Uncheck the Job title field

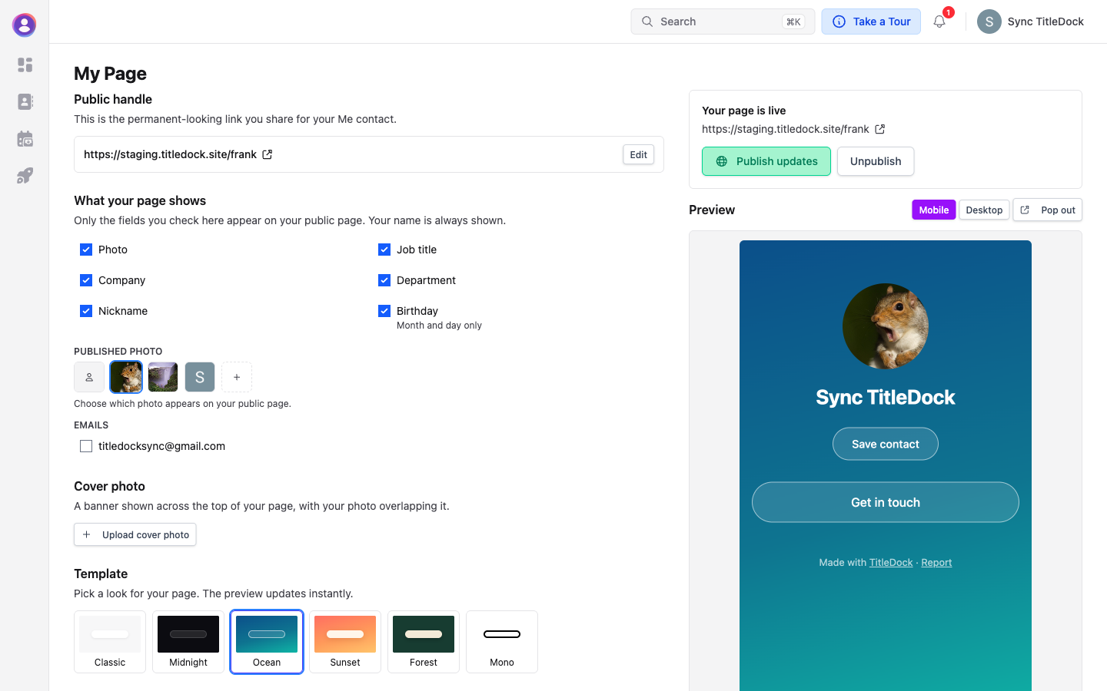(384, 250)
